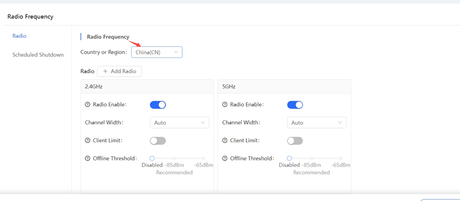Turn off the 5GHz Radio Enable switch
The image size is (460, 201).
tap(295, 104)
